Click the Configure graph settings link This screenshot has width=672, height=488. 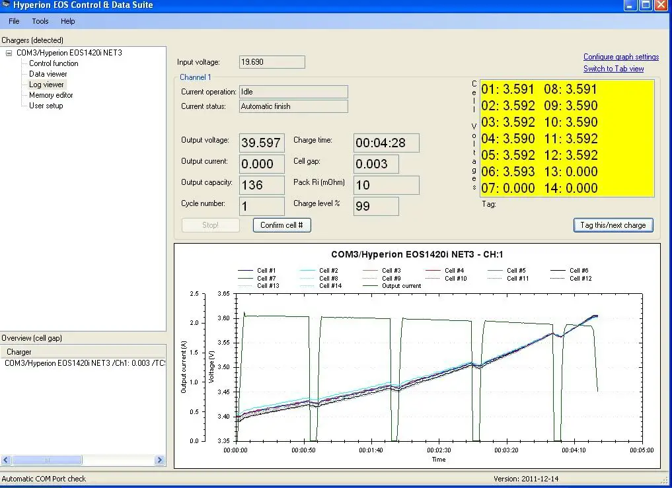coord(621,57)
